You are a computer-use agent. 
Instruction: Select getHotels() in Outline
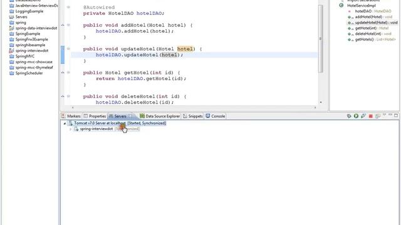pos(375,39)
